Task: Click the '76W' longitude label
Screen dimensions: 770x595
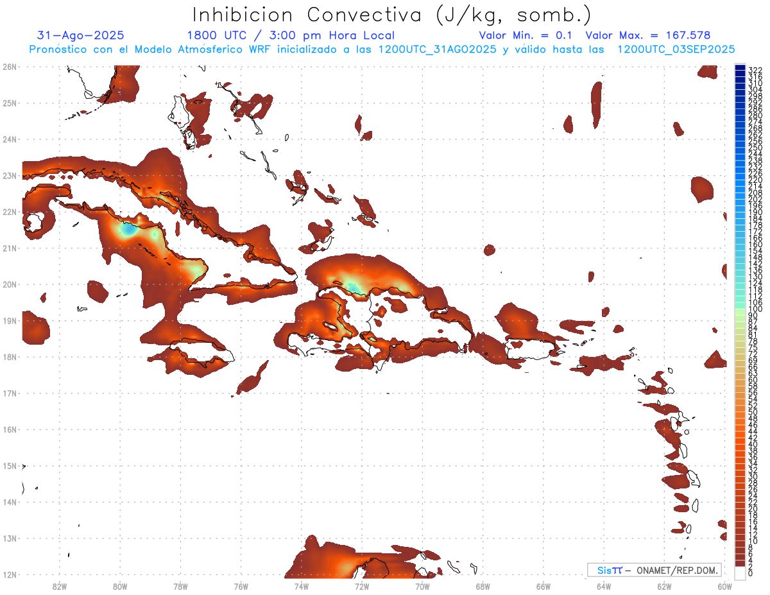Action: [x=241, y=586]
